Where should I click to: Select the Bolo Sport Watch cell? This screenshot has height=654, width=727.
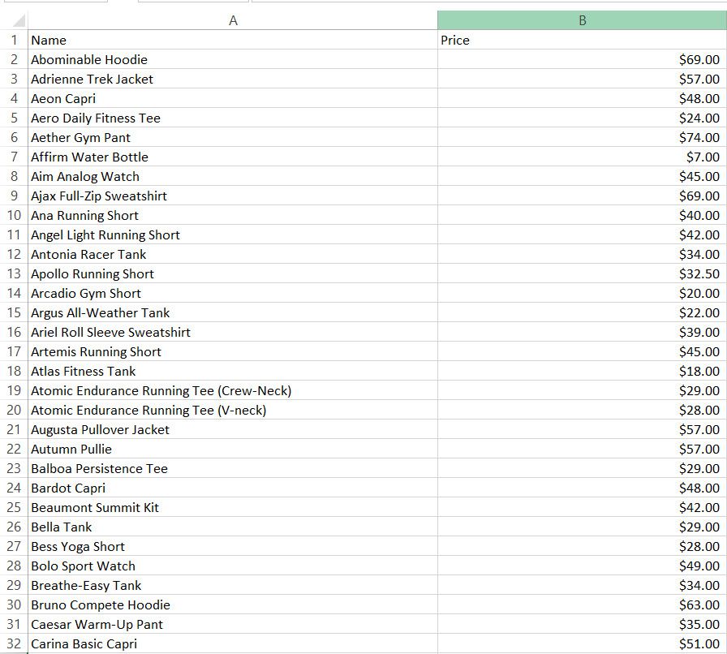click(233, 566)
